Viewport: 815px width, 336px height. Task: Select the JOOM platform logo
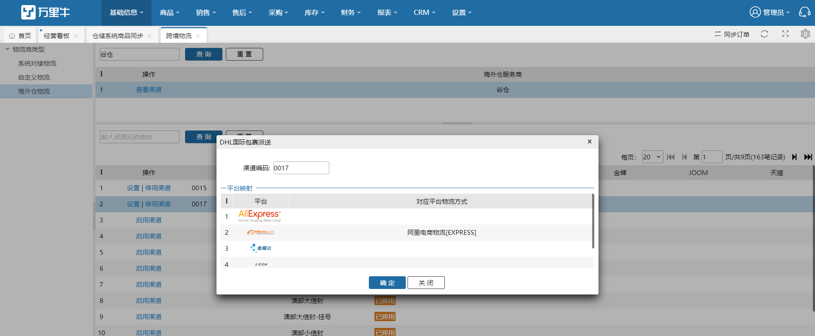tap(261, 264)
